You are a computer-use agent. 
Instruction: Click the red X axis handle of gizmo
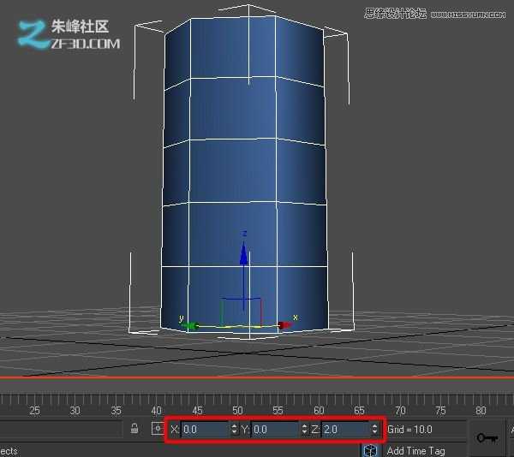tap(284, 325)
